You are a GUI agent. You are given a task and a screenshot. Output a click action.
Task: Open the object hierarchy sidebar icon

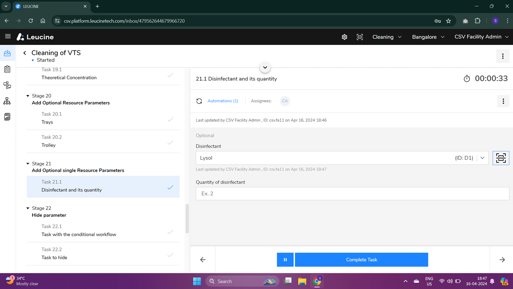(7, 85)
